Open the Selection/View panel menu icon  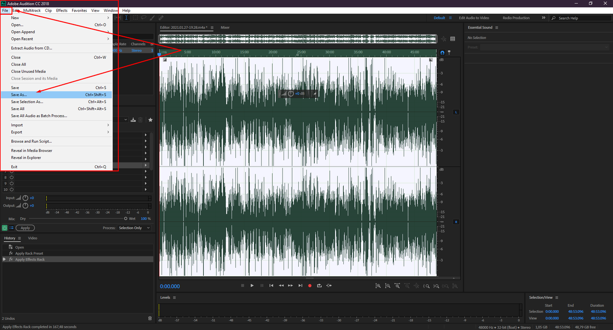click(557, 297)
